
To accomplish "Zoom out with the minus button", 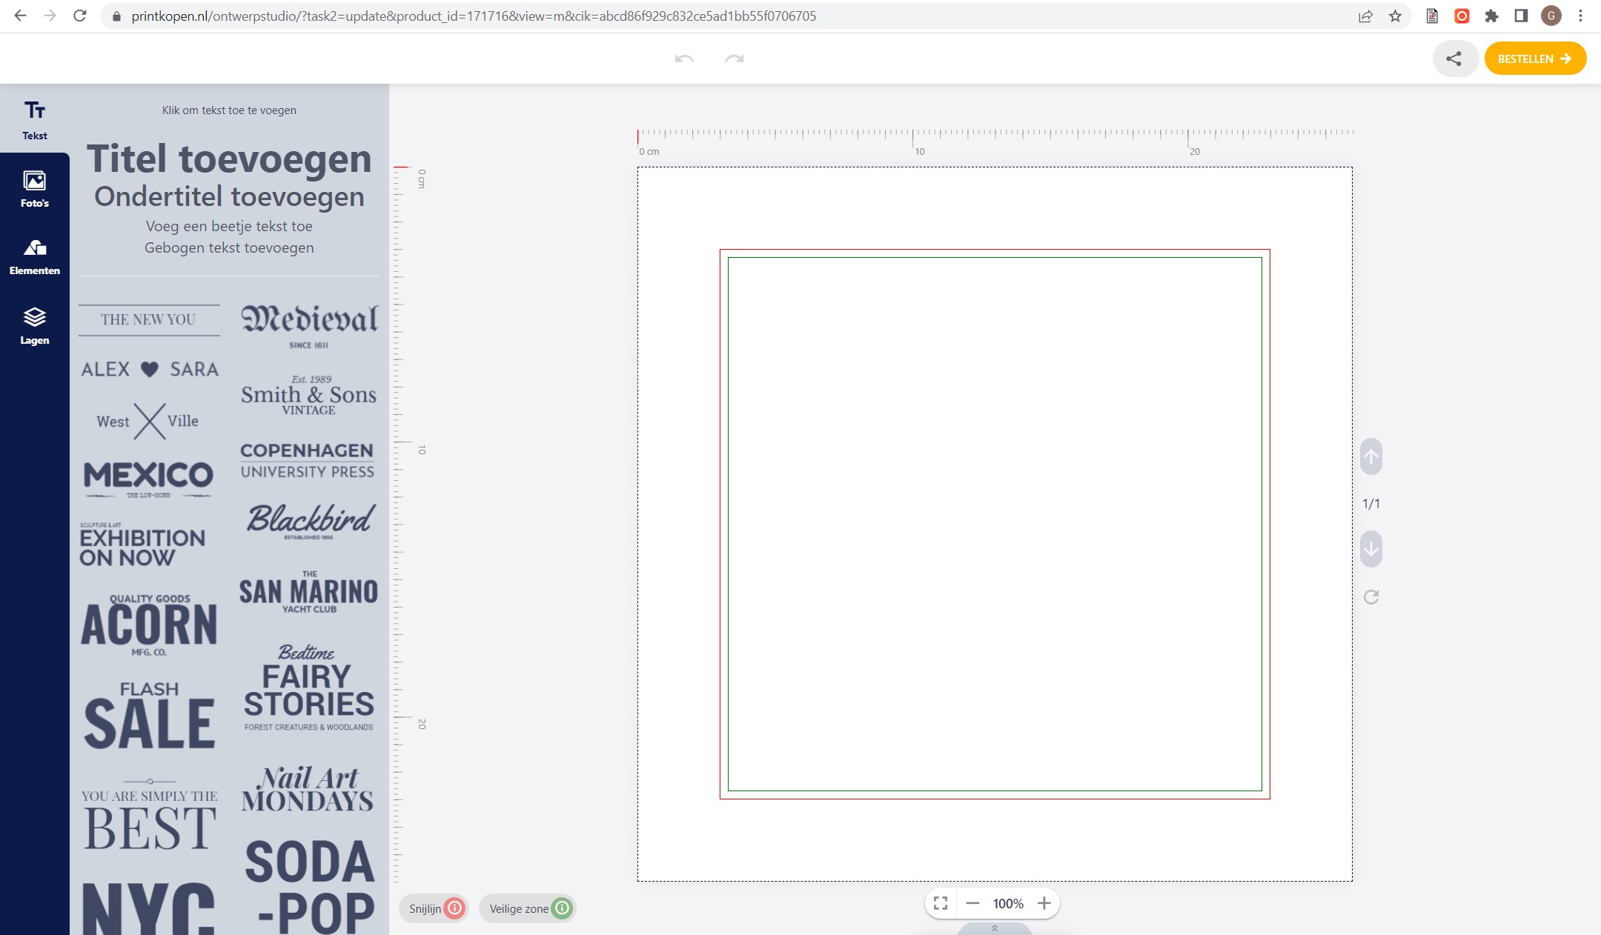I will pyautogui.click(x=972, y=903).
